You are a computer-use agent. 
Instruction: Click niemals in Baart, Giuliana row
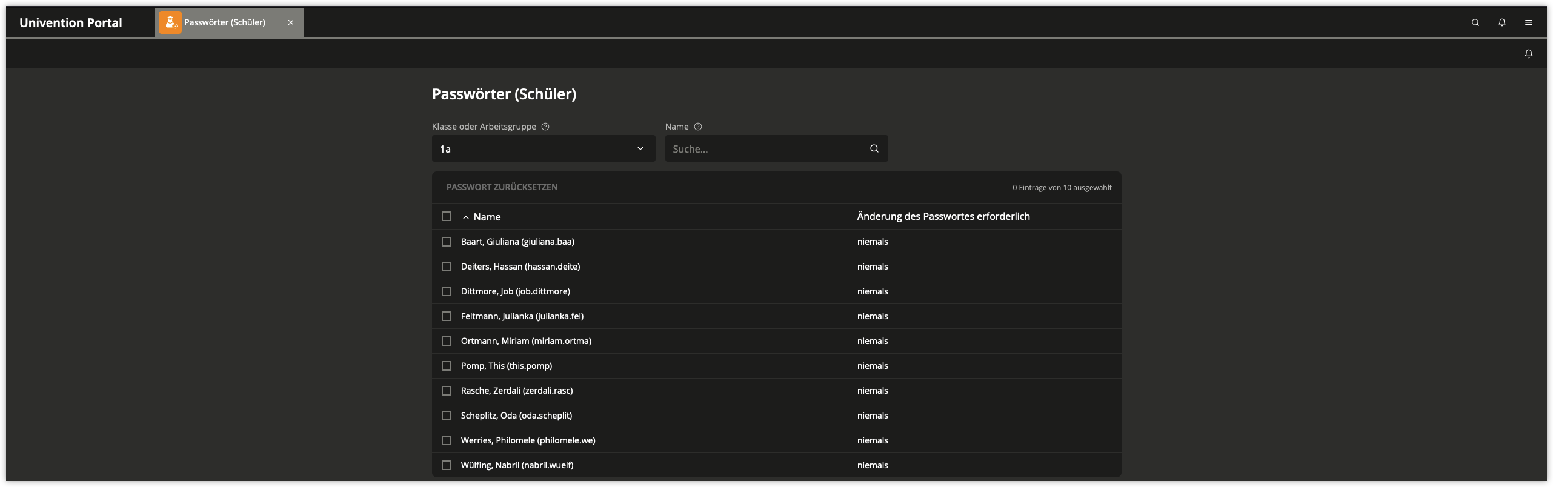click(873, 242)
